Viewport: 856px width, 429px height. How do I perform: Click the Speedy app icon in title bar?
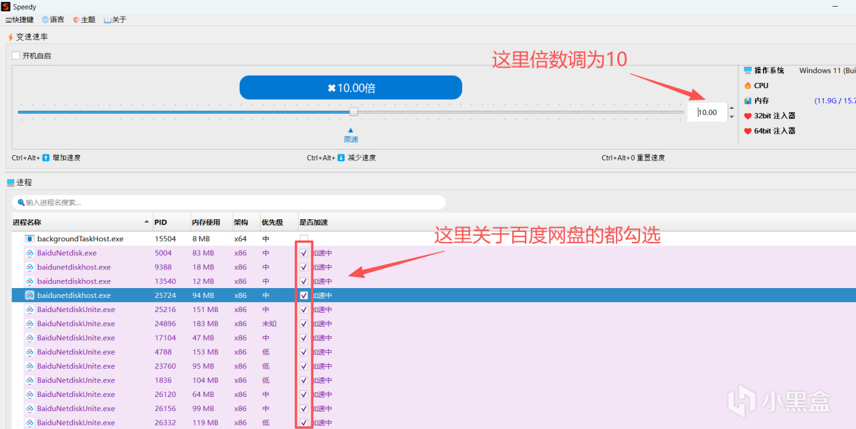(5, 6)
